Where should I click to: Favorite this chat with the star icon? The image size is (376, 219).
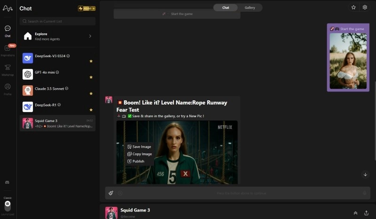click(x=353, y=8)
